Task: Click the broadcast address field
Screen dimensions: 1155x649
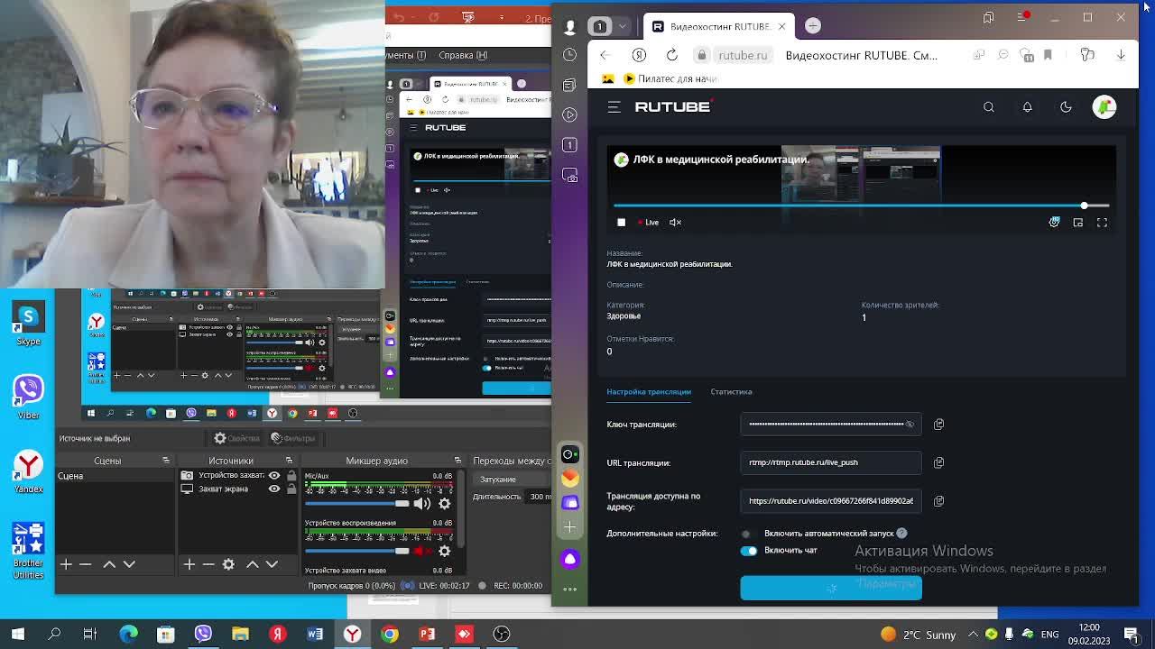Action: coord(831,501)
